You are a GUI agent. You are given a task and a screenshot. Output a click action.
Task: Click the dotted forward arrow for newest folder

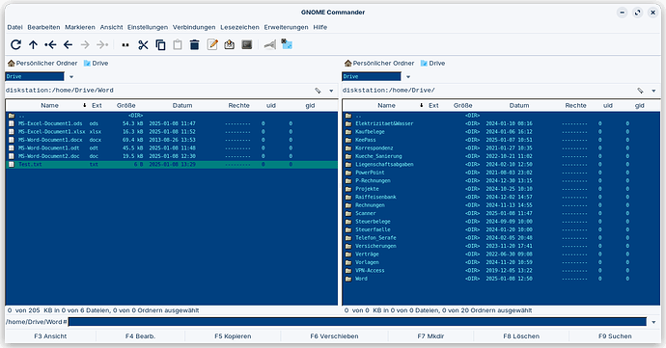click(102, 44)
